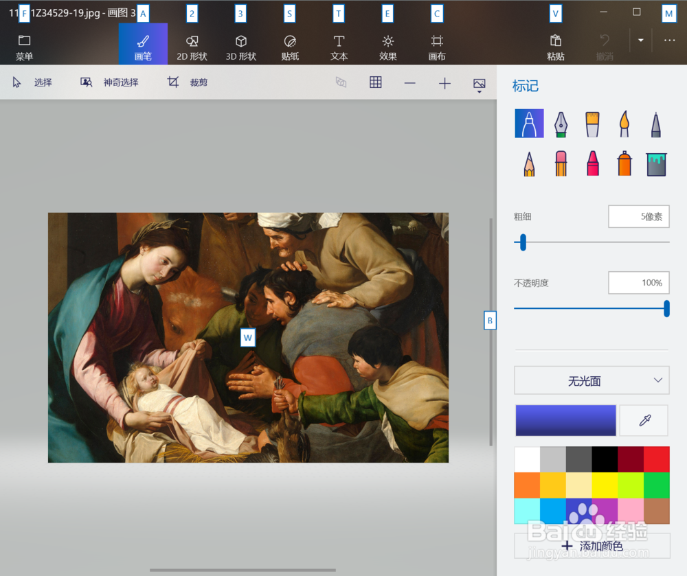Pick the bright red color swatch

coord(656,459)
